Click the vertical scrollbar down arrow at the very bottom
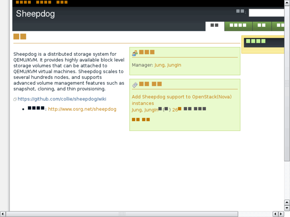Image resolution: width=290 pixels, height=217 pixels. click(287, 208)
